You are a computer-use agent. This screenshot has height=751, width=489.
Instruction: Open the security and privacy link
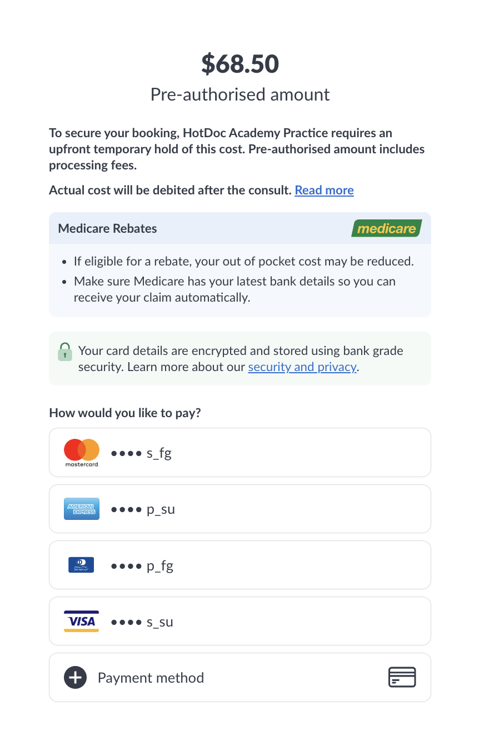coord(302,367)
